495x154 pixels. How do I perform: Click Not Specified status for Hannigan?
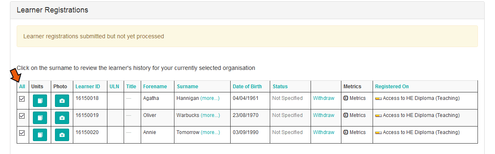[288, 98]
